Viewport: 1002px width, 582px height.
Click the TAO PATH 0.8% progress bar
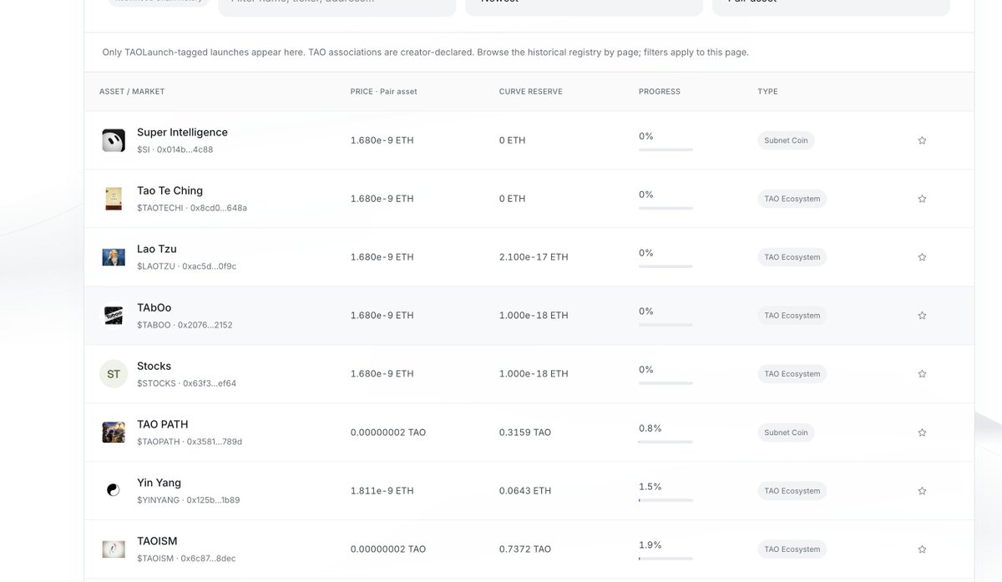(665, 442)
